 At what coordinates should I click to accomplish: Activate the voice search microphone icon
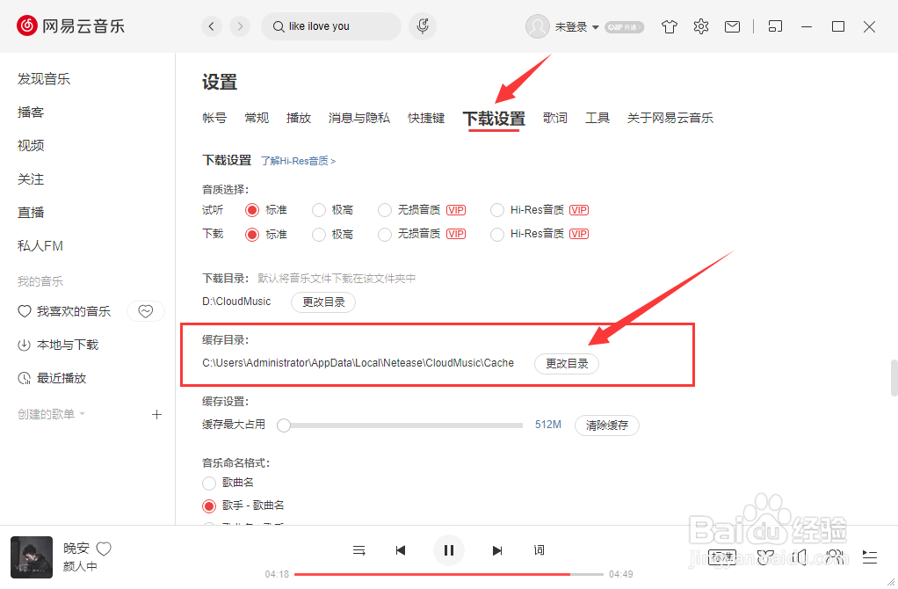click(x=423, y=26)
